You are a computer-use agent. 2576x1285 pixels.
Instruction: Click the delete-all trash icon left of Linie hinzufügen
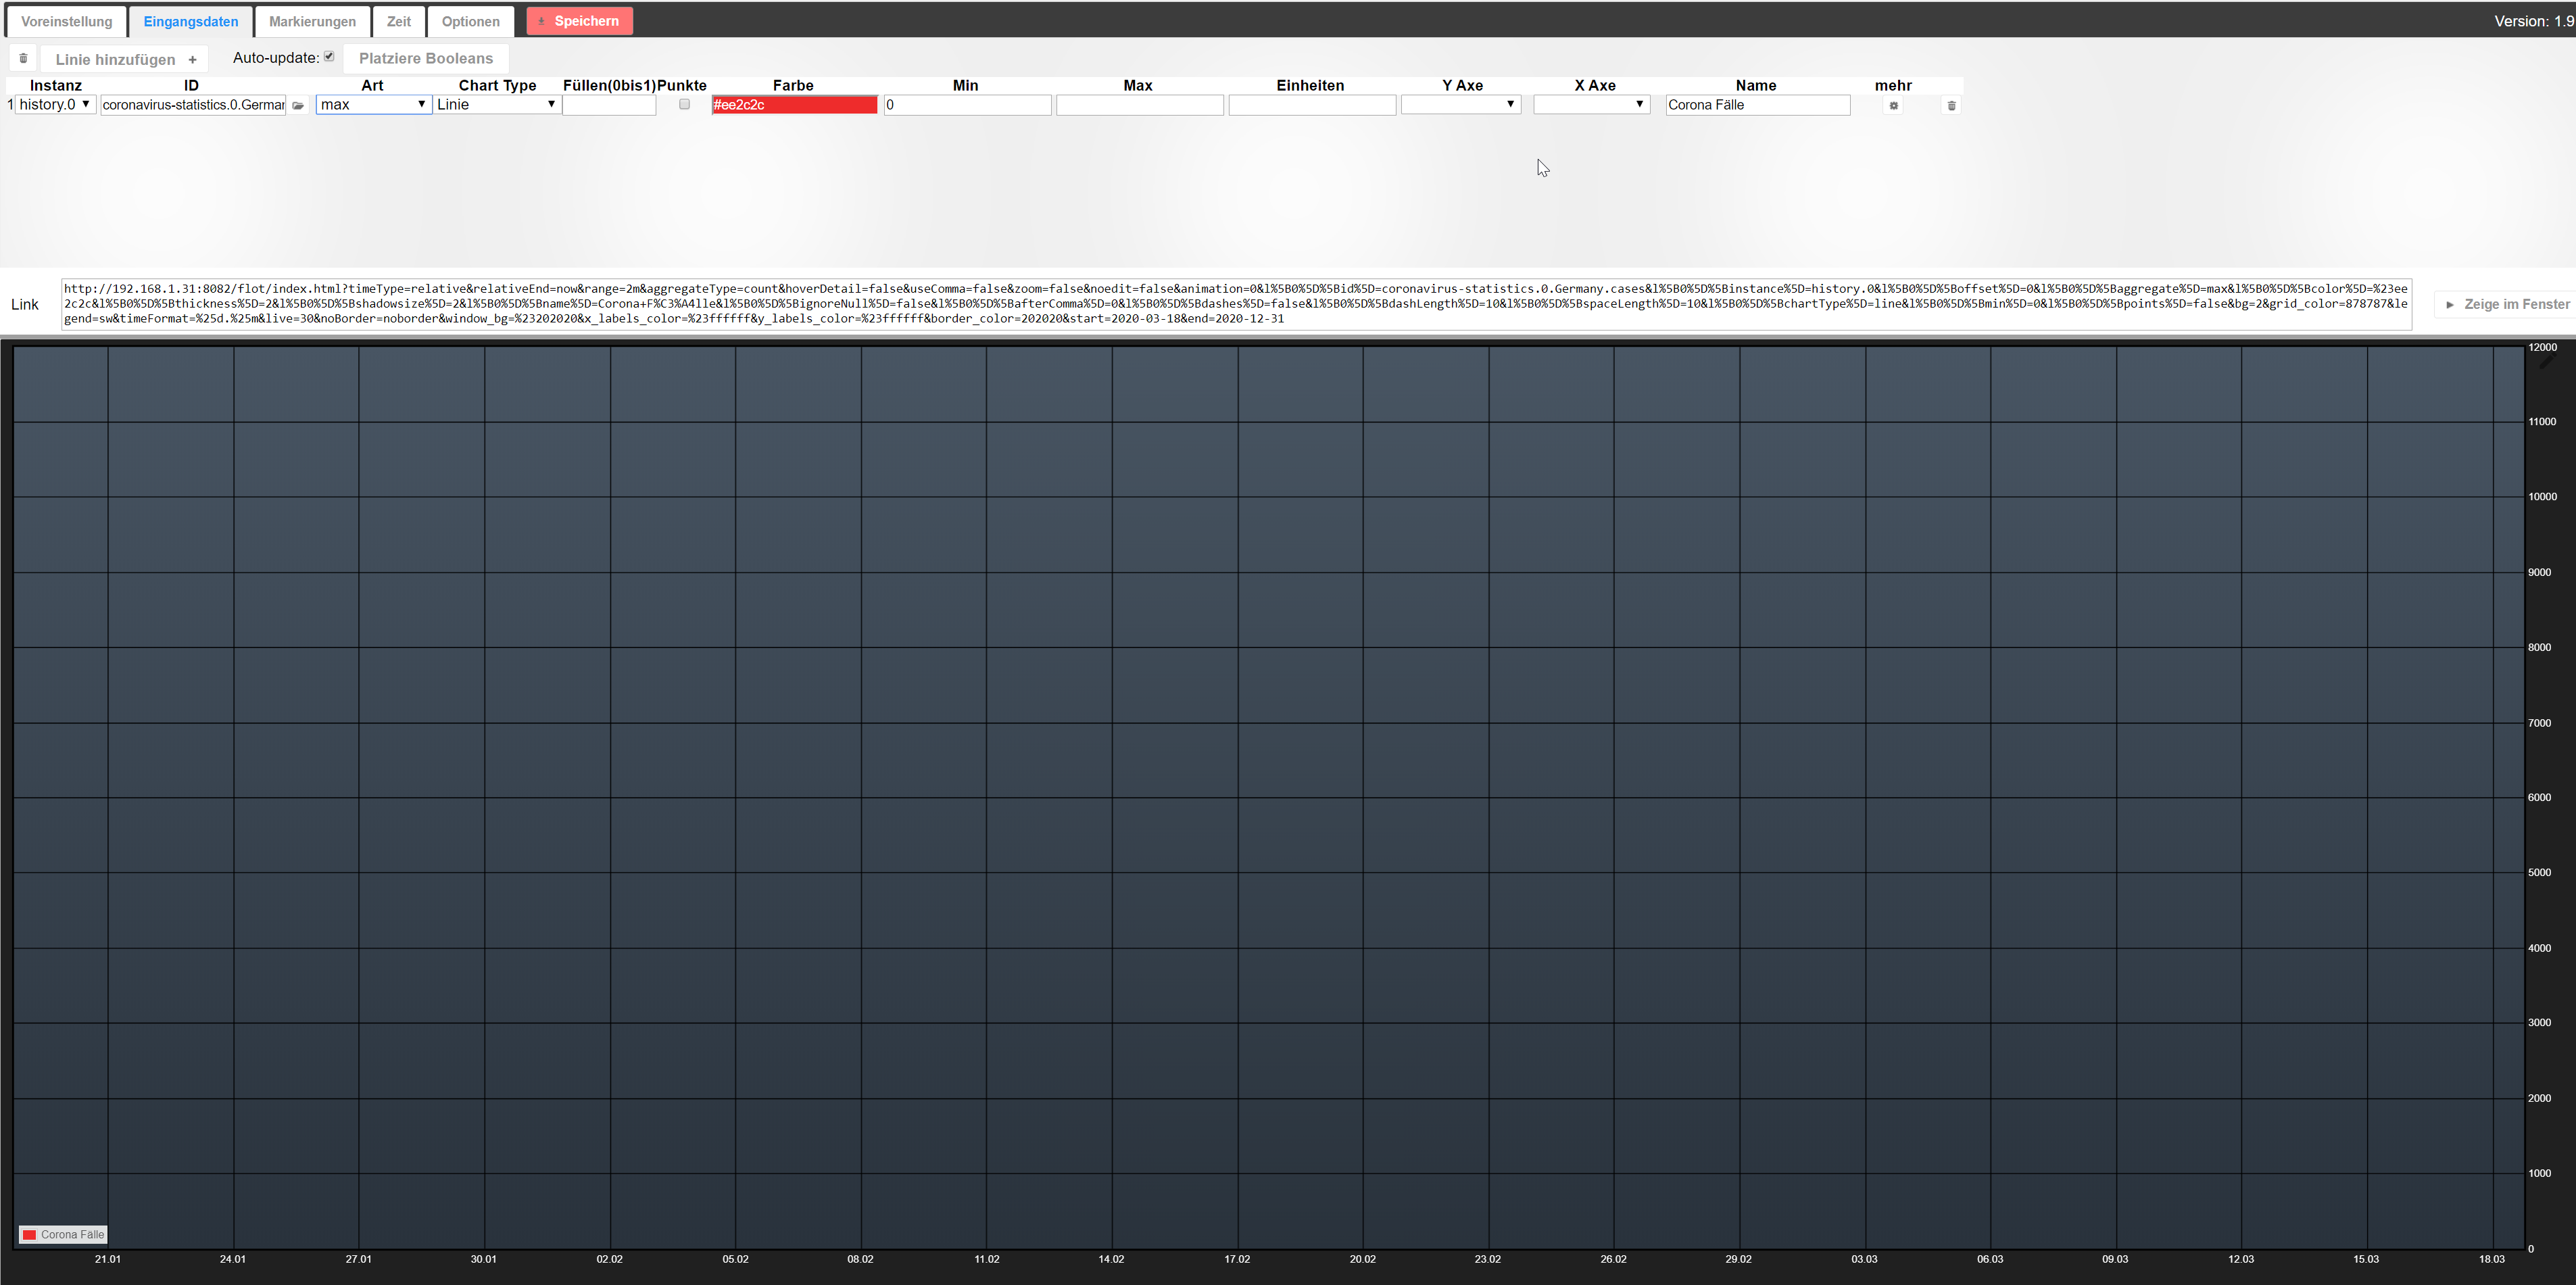(23, 58)
